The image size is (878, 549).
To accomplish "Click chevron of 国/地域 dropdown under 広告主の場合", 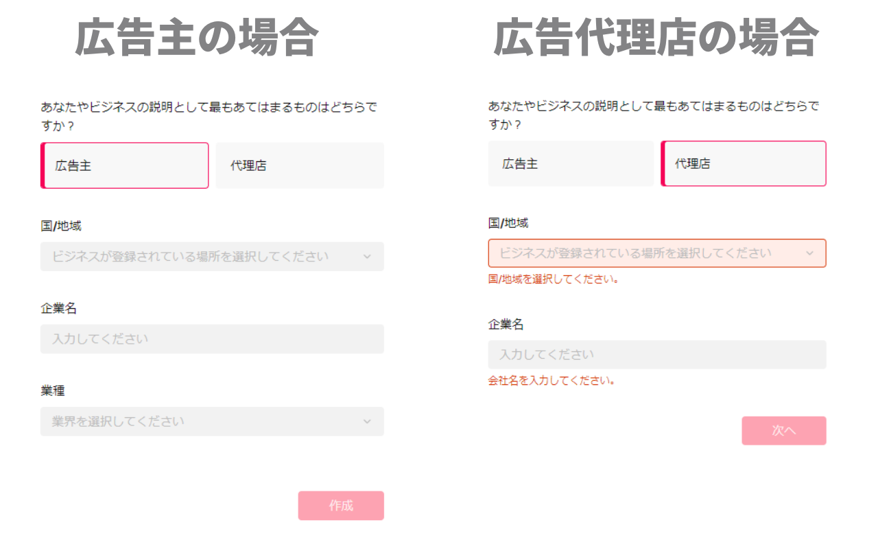I will coord(367,257).
